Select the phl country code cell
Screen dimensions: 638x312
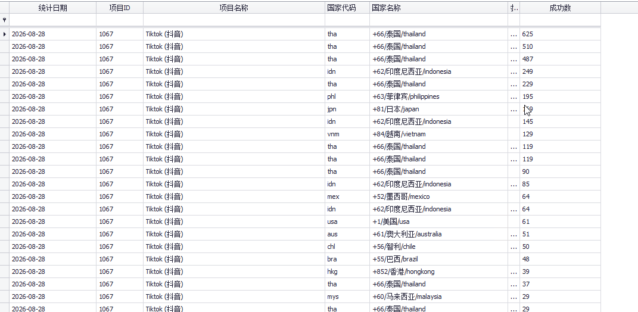[347, 97]
